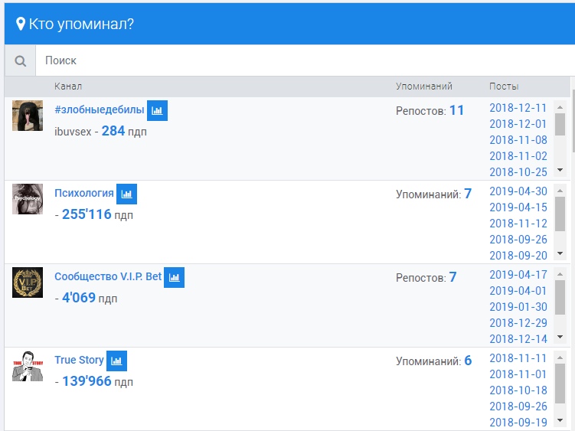Click the Психология channel avatar
Viewport: 575px width, 431px height.
[x=28, y=199]
